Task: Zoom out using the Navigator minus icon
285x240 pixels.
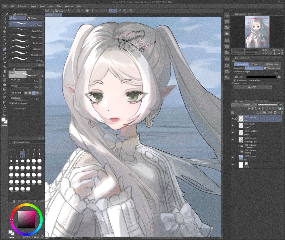Action: (268, 50)
